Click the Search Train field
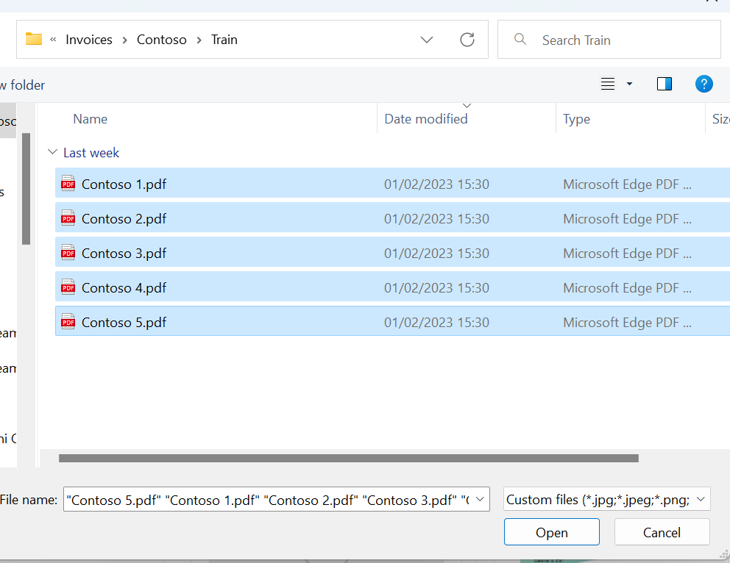 609,40
